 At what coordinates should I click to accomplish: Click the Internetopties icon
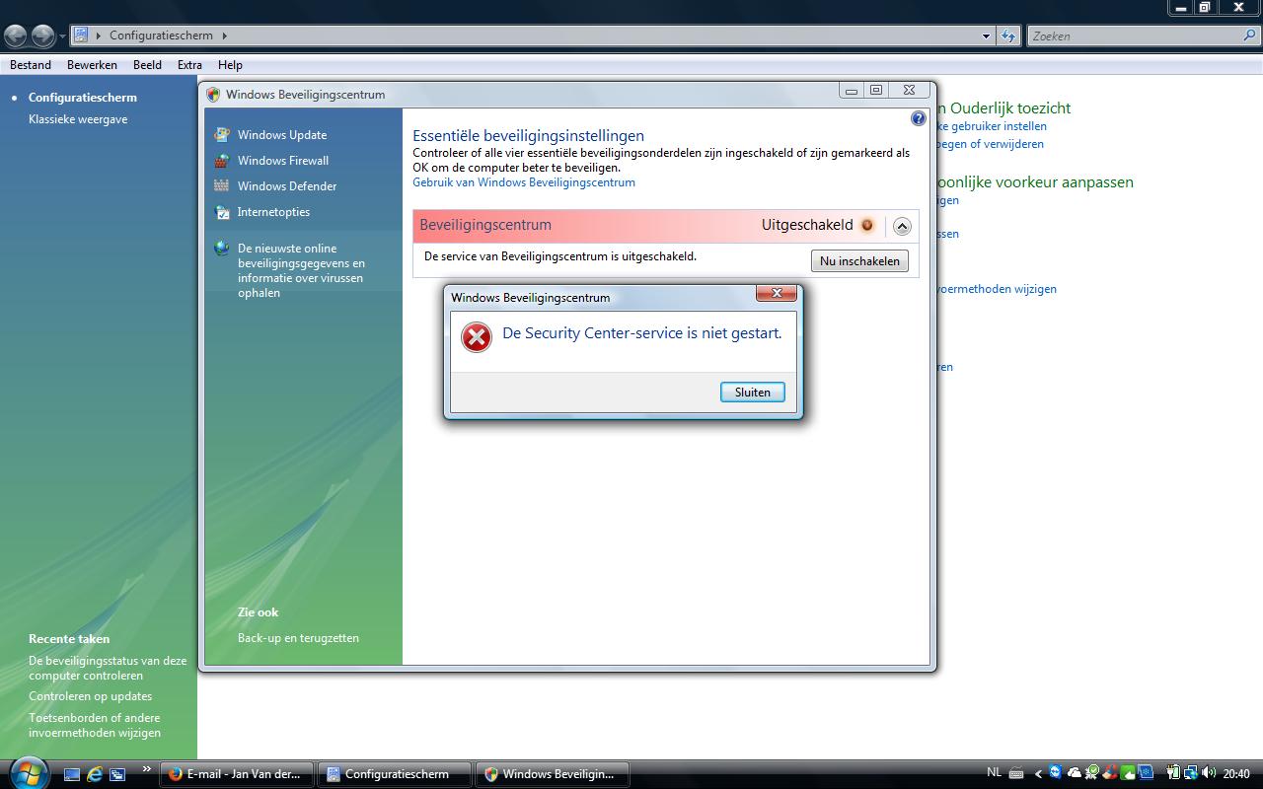[x=222, y=211]
